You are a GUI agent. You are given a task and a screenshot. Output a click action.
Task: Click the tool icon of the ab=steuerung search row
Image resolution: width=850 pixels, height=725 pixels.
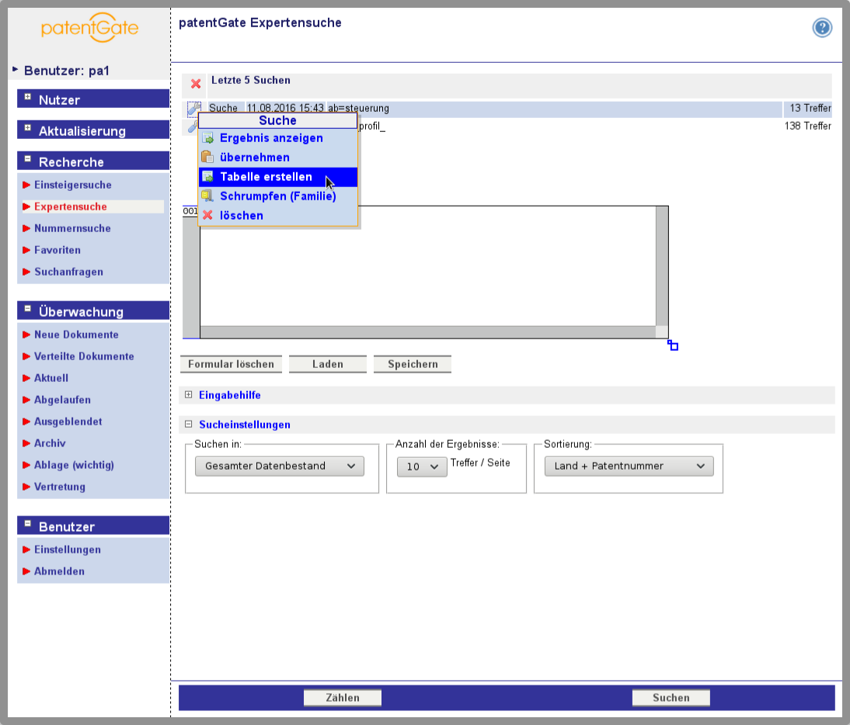(193, 109)
